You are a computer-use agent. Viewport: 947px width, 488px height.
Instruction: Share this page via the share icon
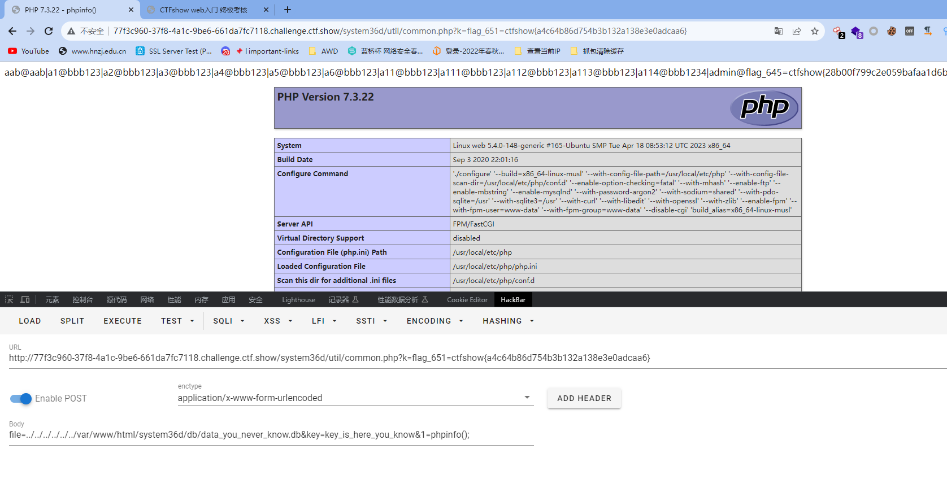coord(797,31)
